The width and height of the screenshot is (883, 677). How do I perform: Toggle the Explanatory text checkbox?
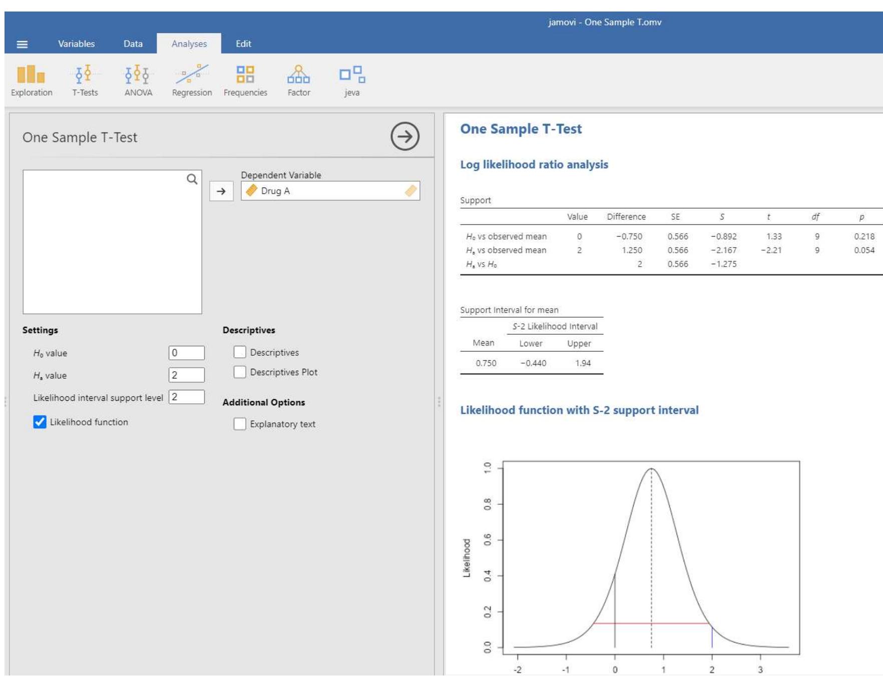point(240,424)
